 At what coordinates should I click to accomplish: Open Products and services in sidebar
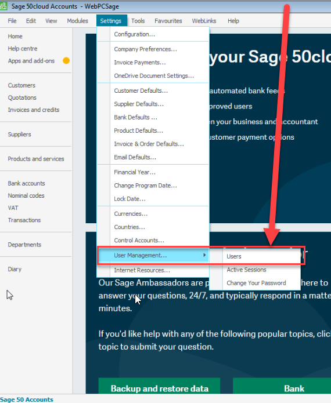pyautogui.click(x=36, y=159)
